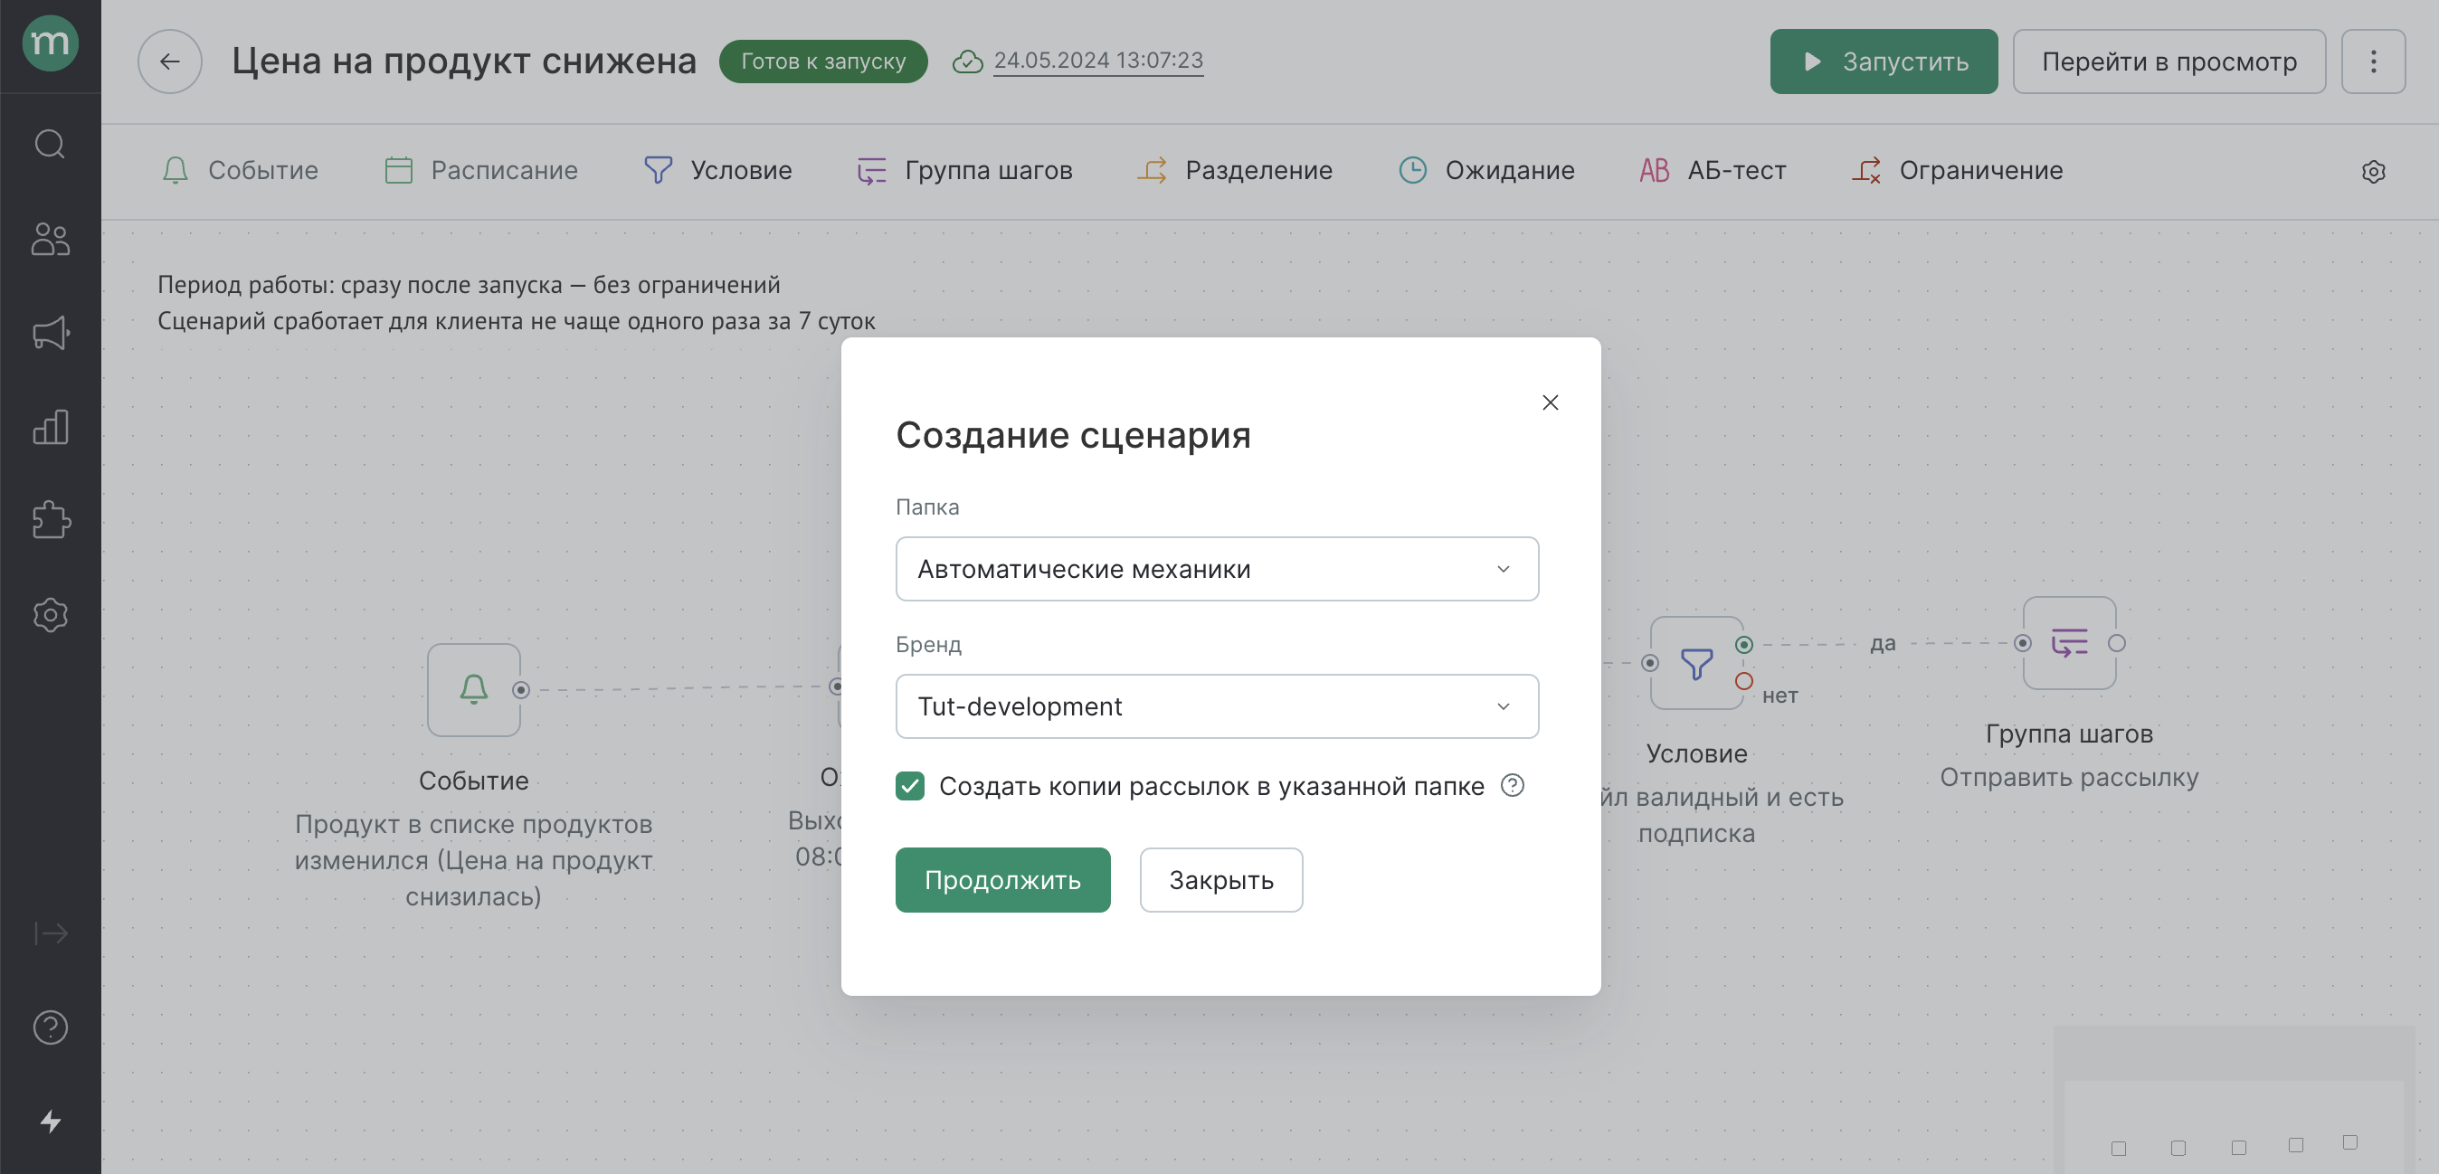This screenshot has width=2439, height=1174.
Task: Select the Событие toolbar item
Action: point(240,170)
